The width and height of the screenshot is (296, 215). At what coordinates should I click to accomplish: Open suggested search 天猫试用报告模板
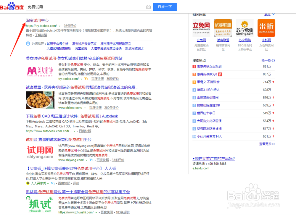click(59, 48)
